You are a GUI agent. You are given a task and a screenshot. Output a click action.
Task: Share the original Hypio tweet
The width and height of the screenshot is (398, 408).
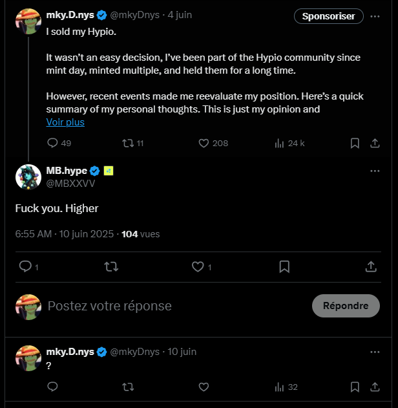[x=375, y=143]
